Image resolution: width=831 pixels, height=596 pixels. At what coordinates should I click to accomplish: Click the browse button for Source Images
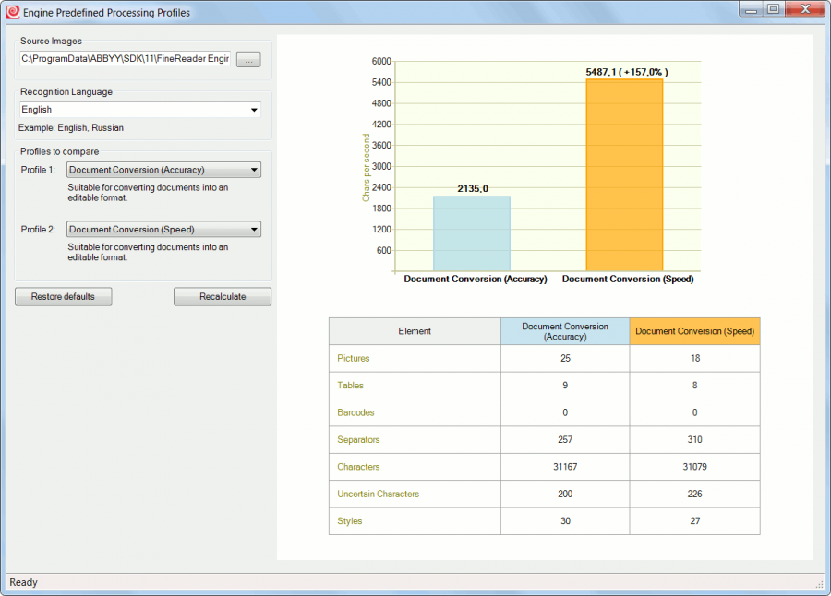tap(248, 59)
